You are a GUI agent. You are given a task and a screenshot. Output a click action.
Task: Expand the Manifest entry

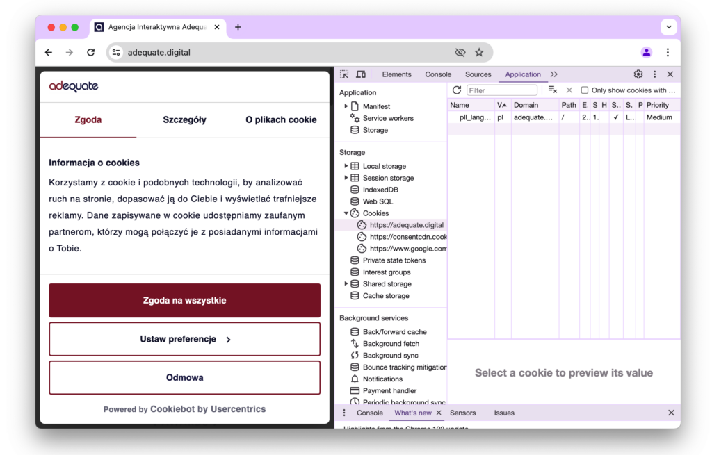tap(346, 106)
